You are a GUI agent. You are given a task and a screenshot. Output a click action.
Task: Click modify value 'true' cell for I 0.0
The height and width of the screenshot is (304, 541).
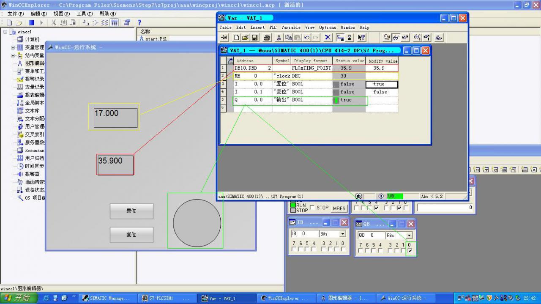[x=382, y=84]
